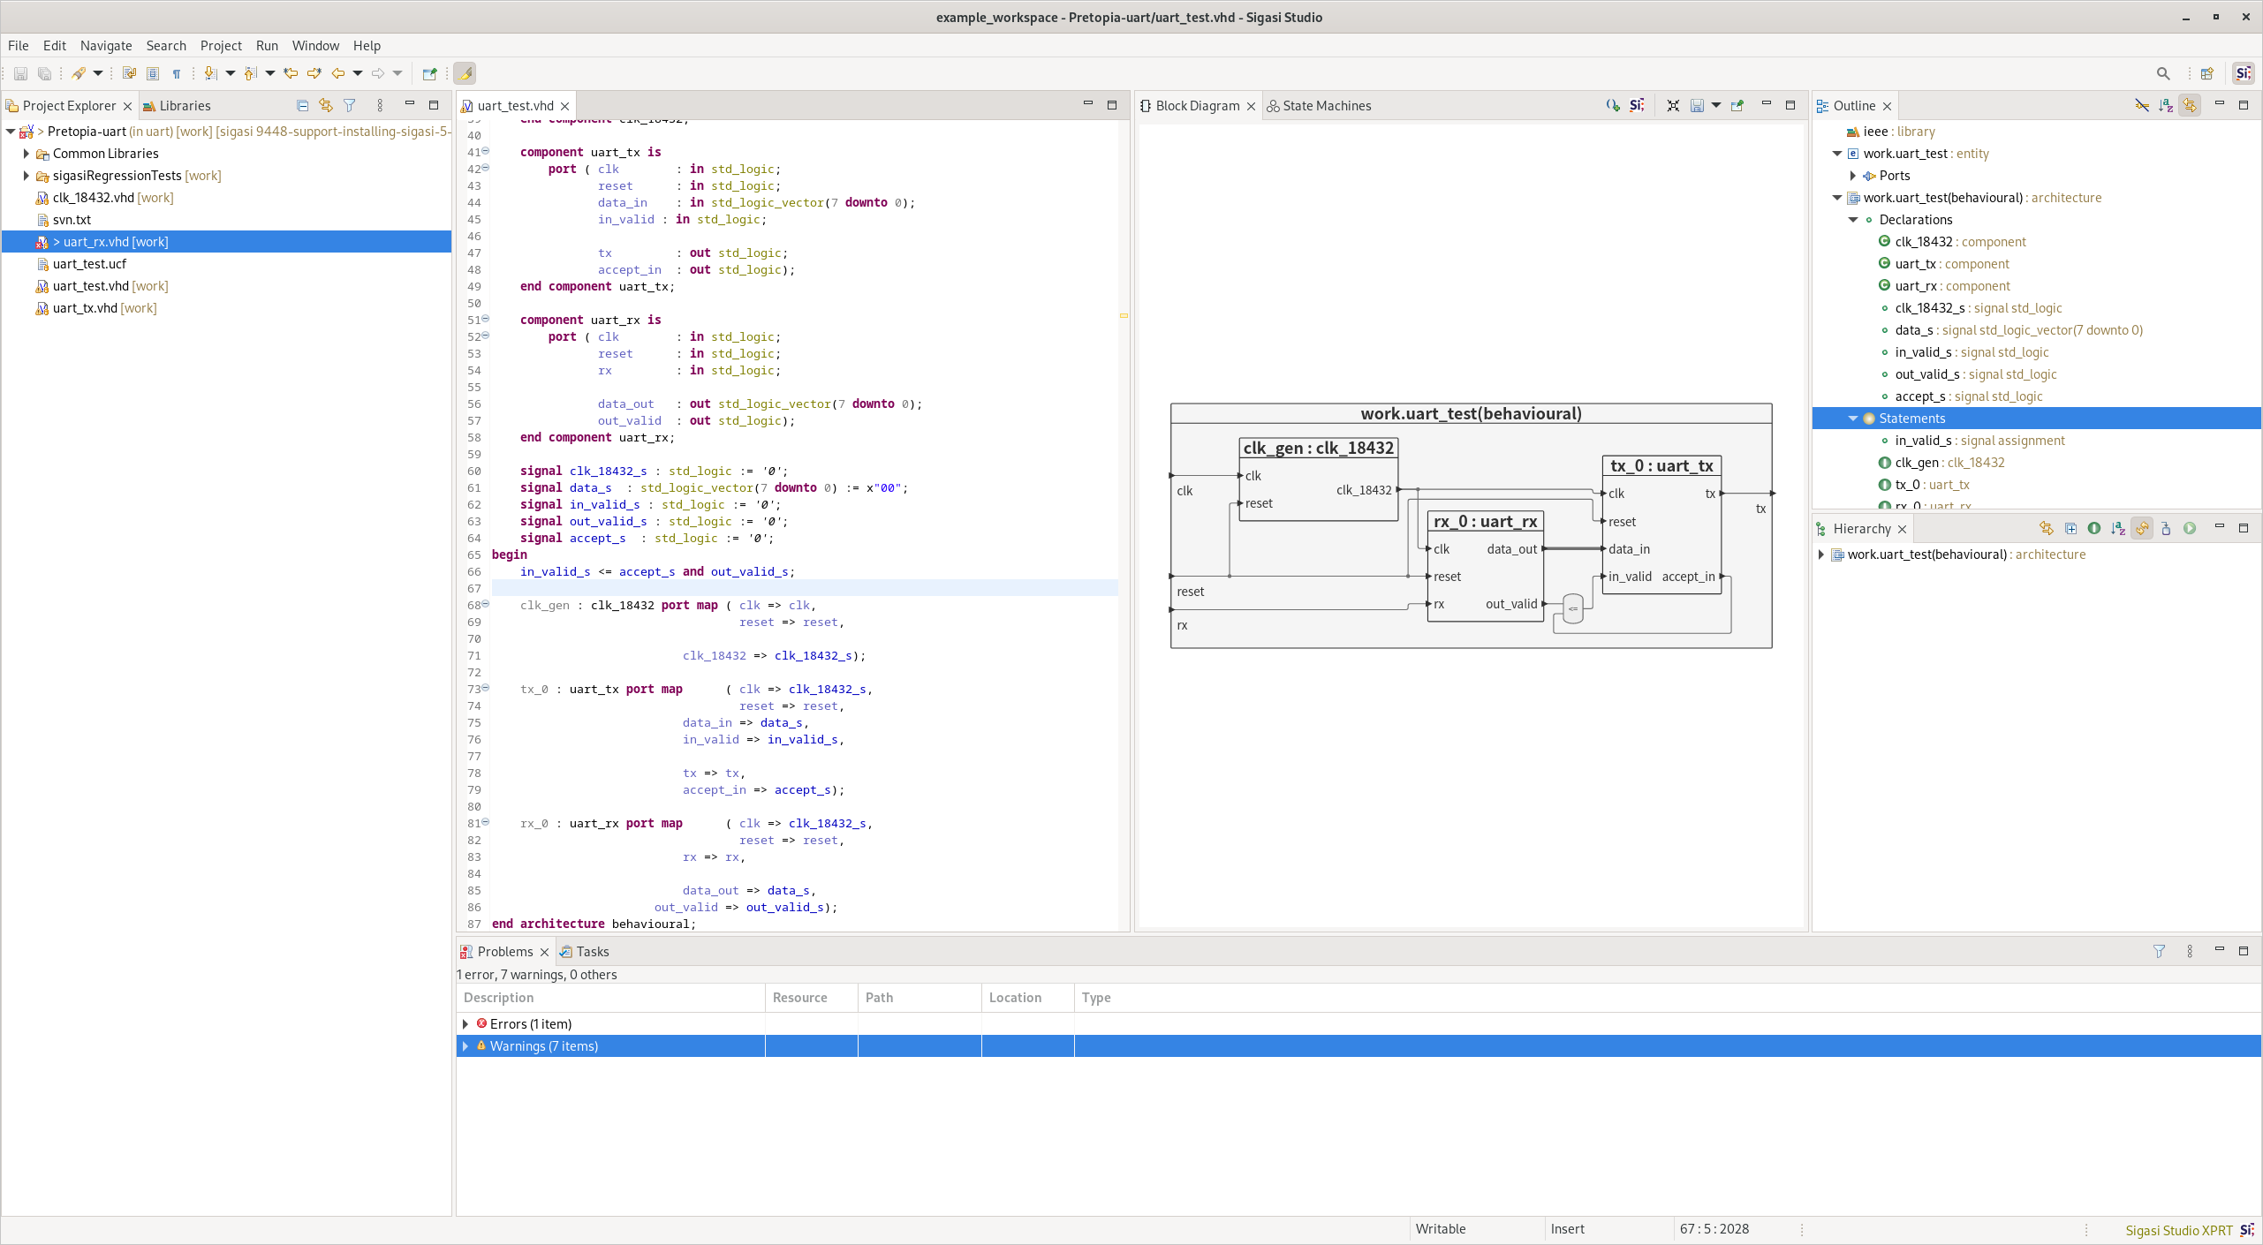This screenshot has width=2263, height=1245.
Task: Open the Project menu
Action: [x=221, y=46]
